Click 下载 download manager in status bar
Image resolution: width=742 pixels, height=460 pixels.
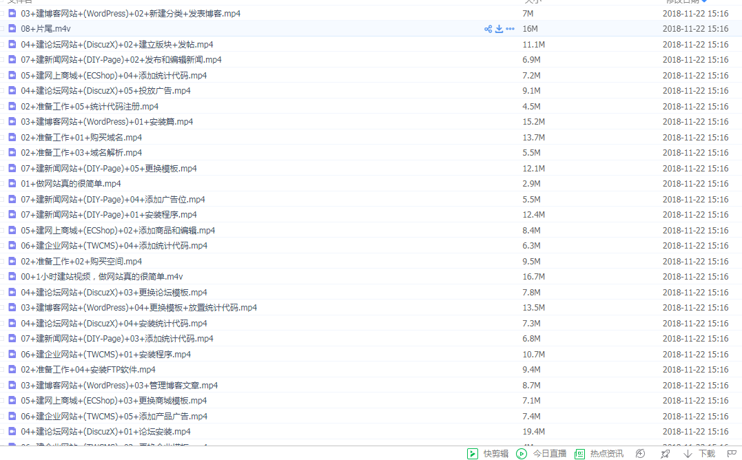click(x=699, y=454)
